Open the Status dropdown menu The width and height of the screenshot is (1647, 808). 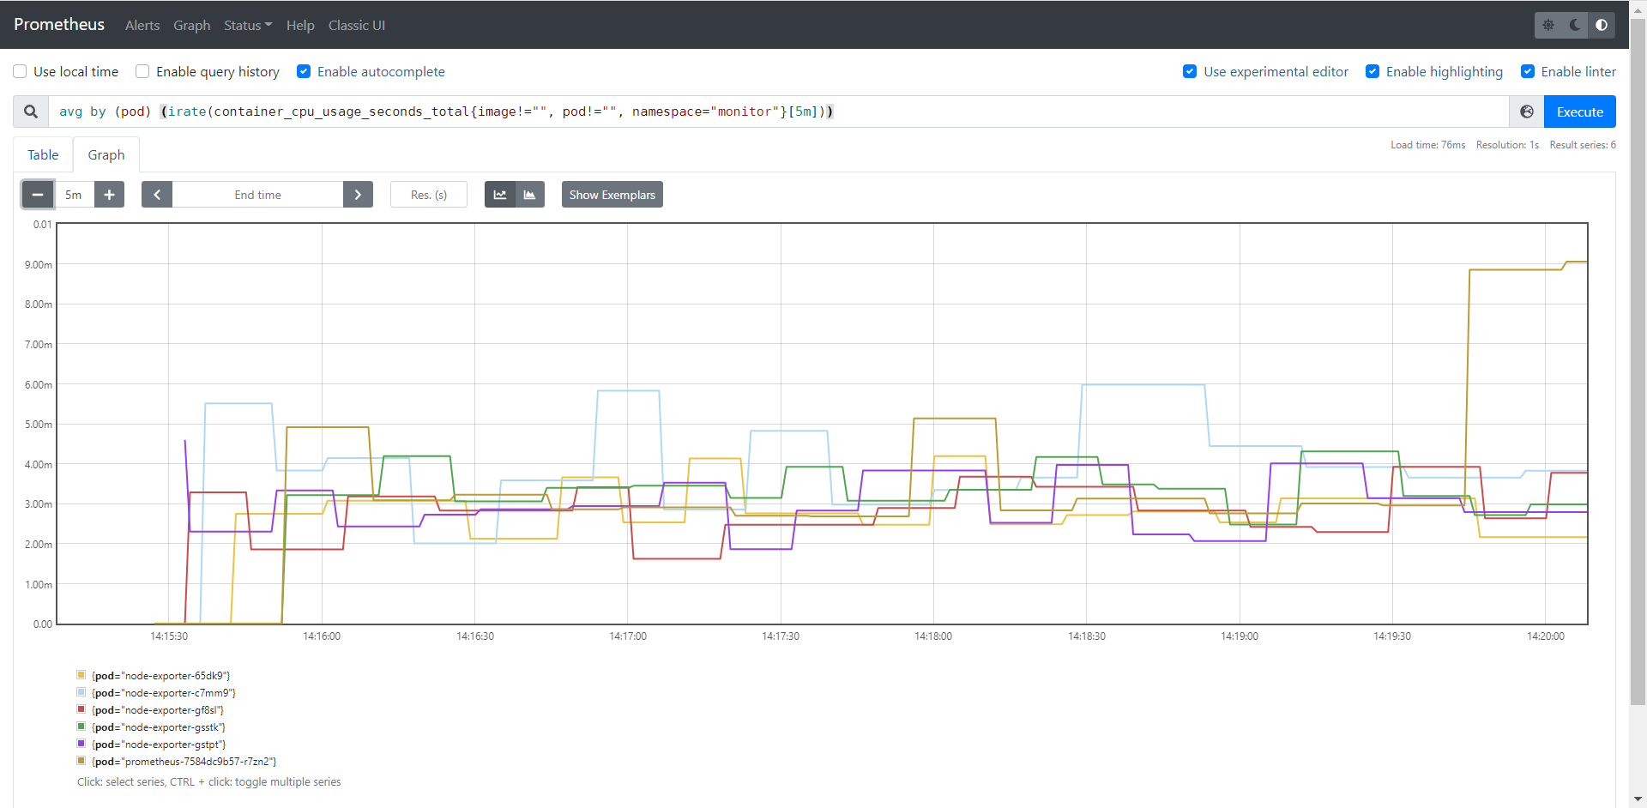click(248, 25)
